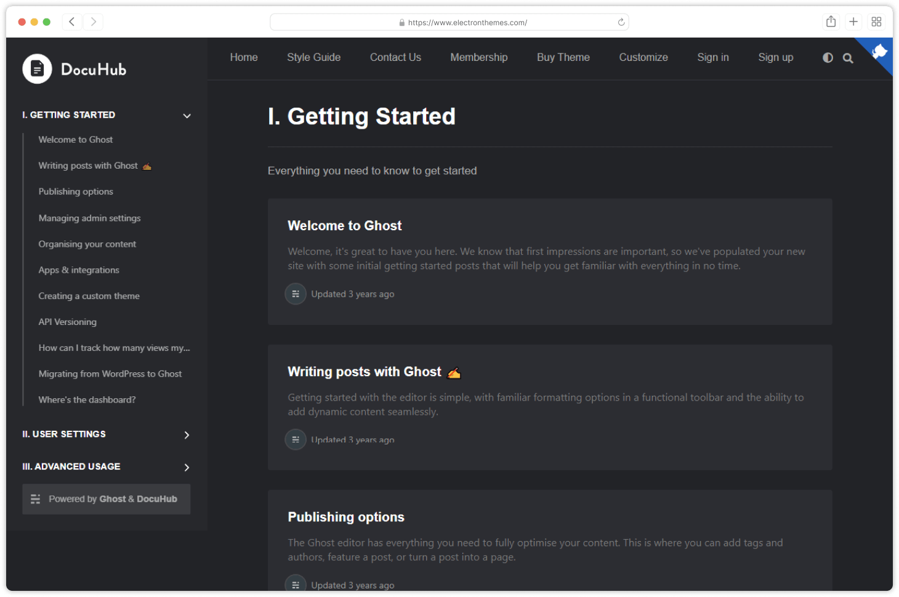The image size is (899, 597).
Task: Expand the II. User Settings section chevron
Action: tap(187, 435)
